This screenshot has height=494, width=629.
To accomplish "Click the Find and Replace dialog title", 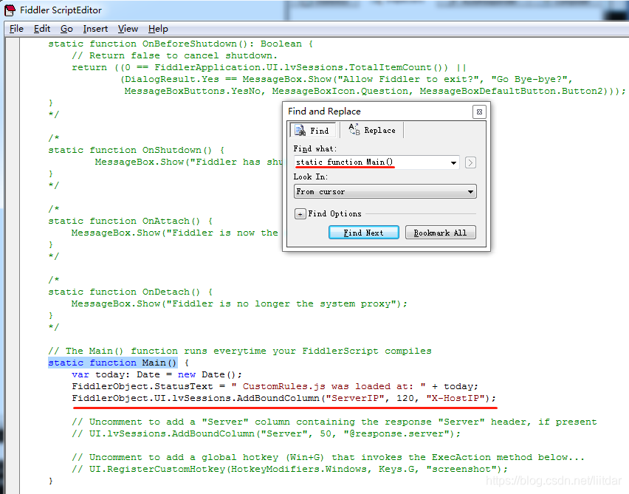I will (324, 112).
